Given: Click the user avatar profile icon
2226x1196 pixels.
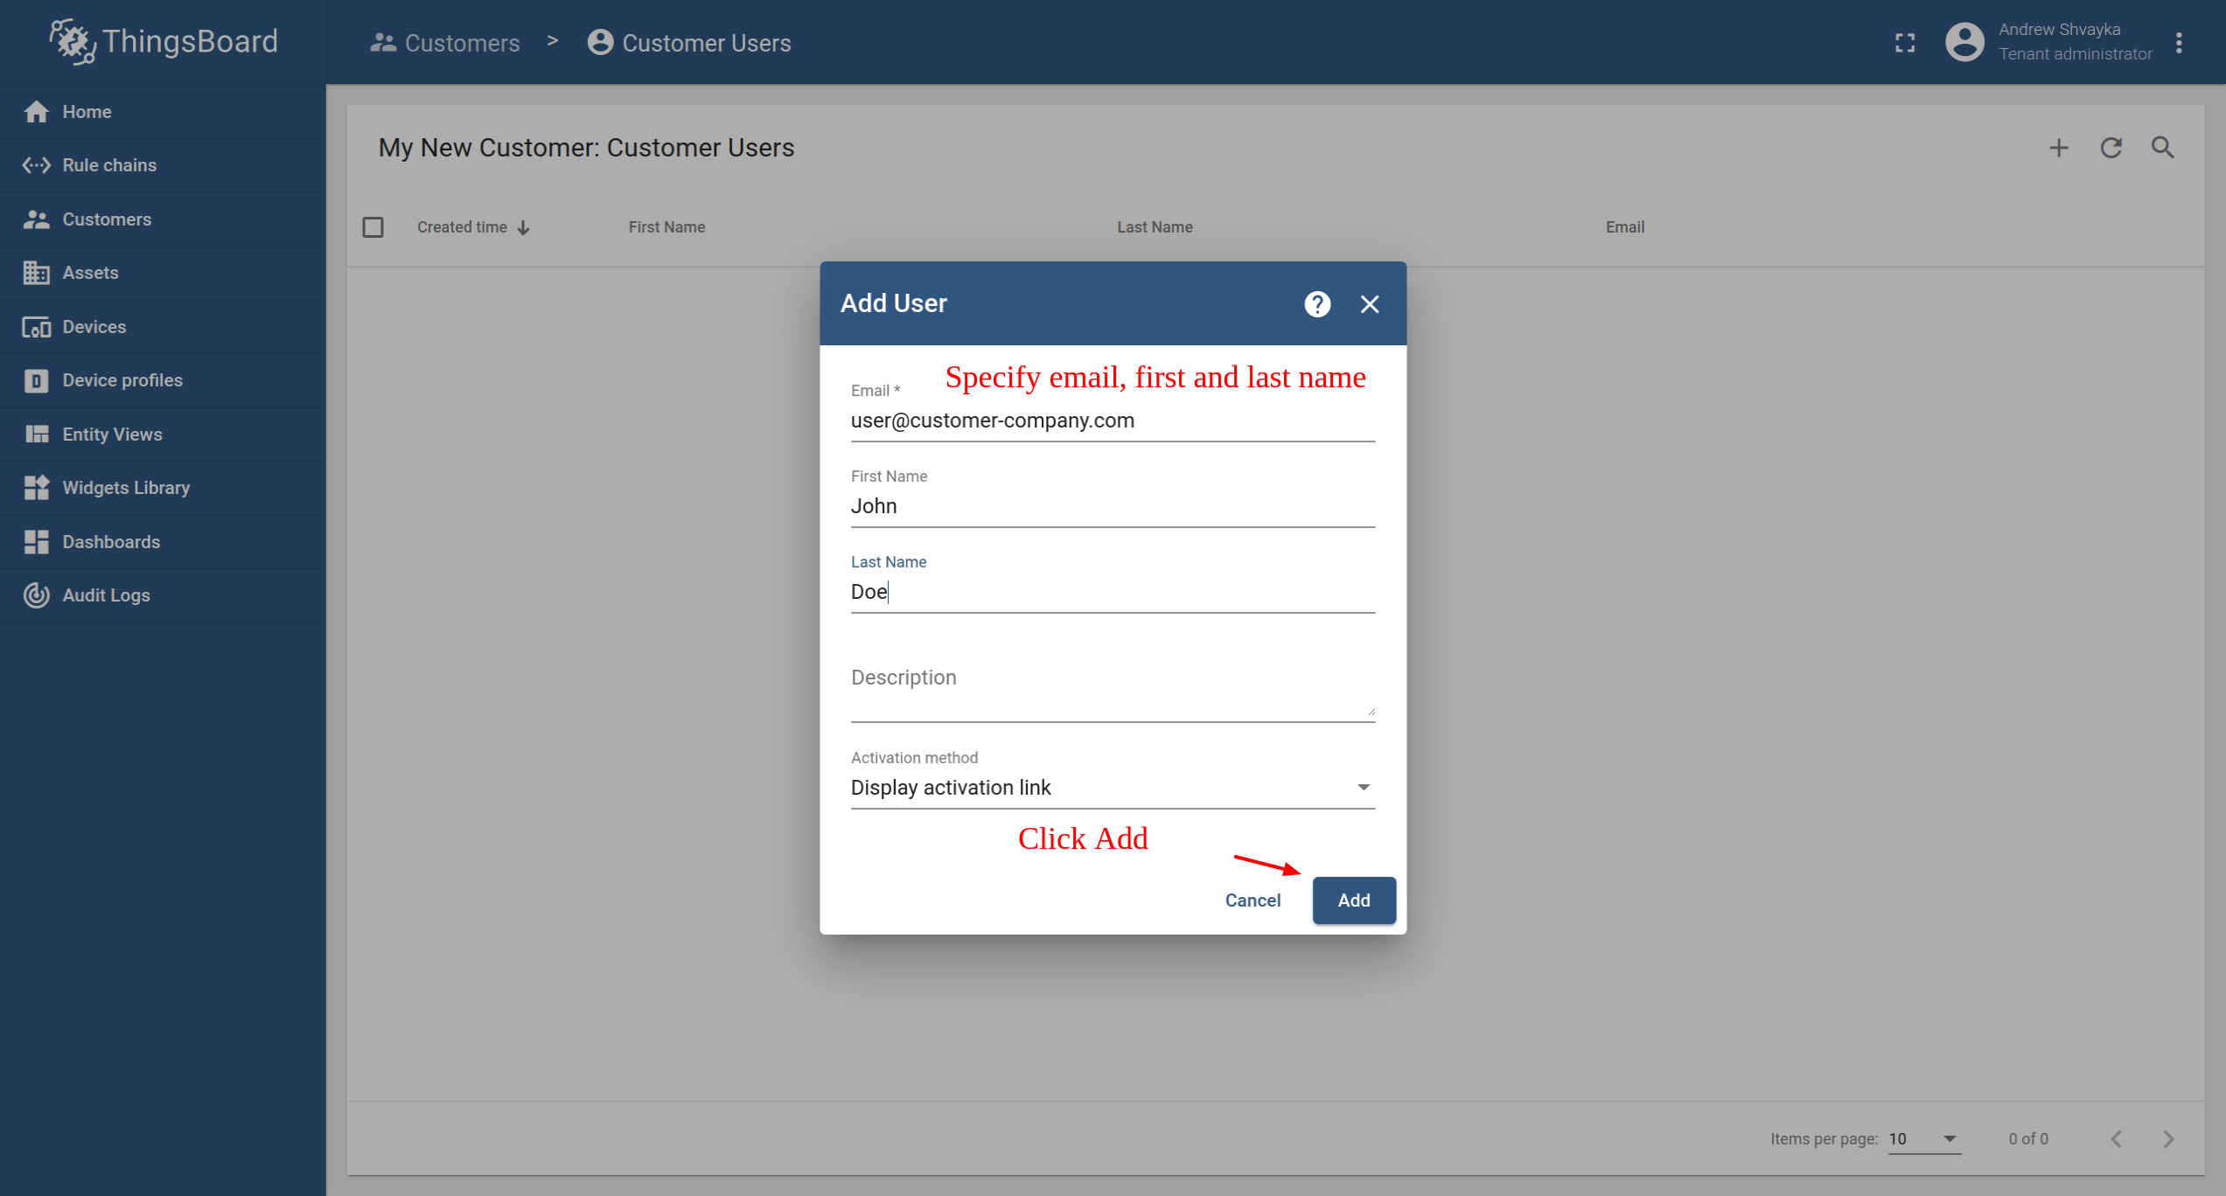Looking at the screenshot, I should click(x=1964, y=42).
